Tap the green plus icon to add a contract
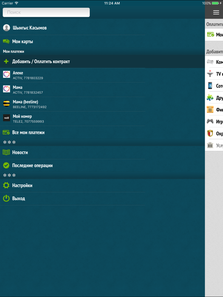 6,61
